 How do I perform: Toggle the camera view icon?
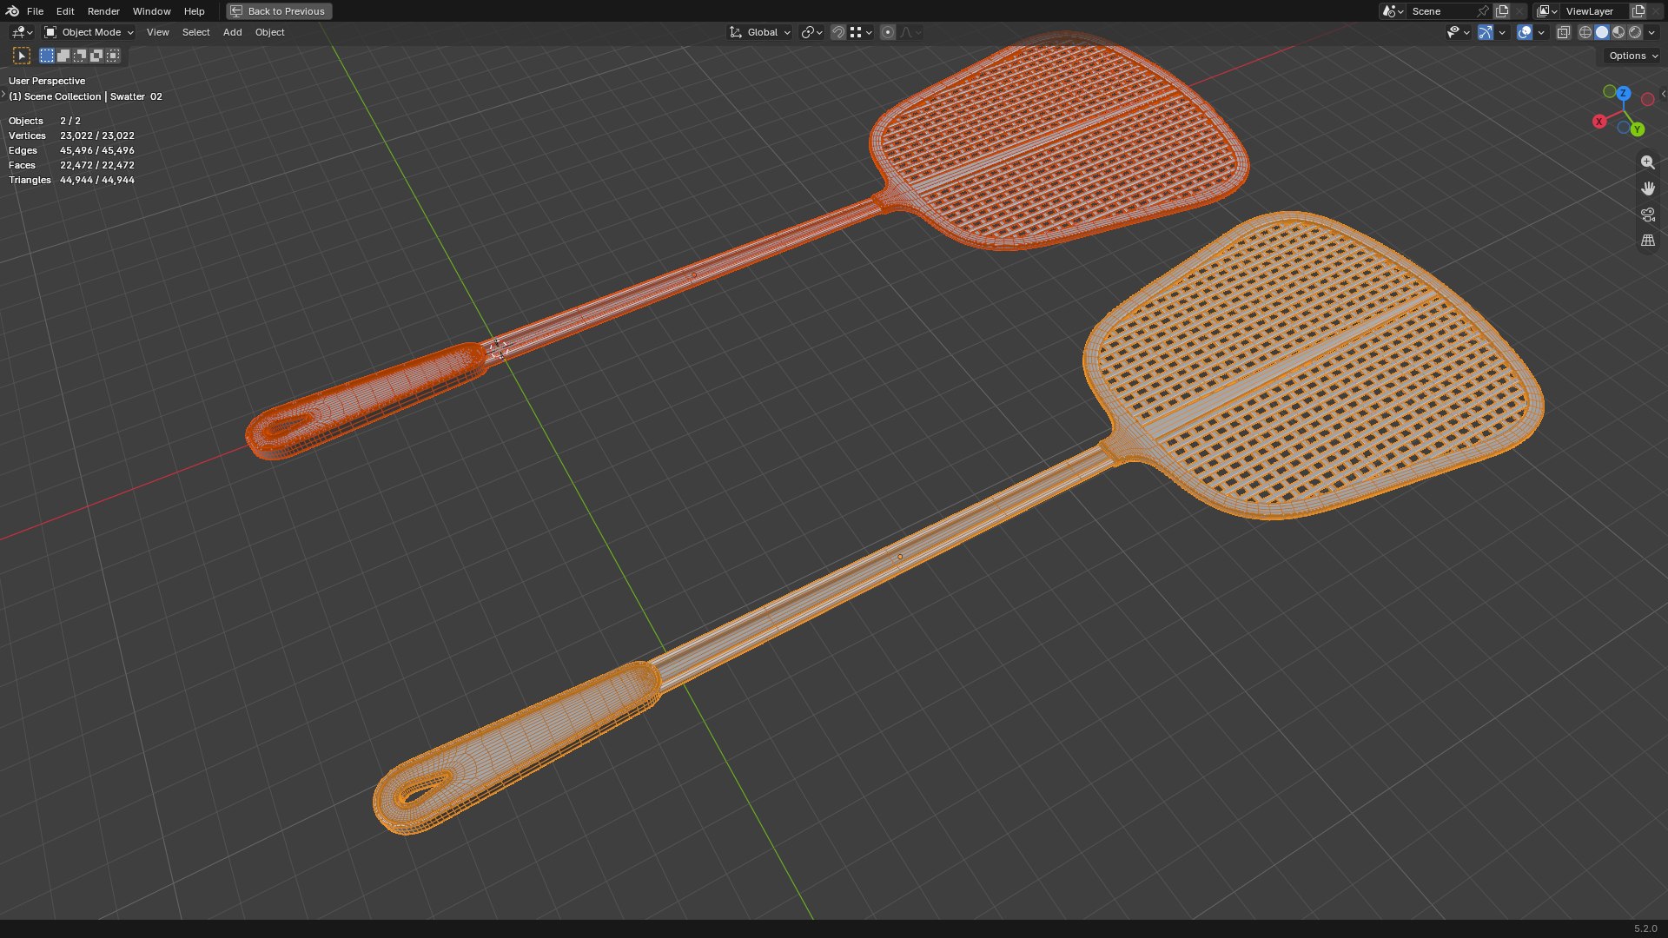pos(1647,215)
